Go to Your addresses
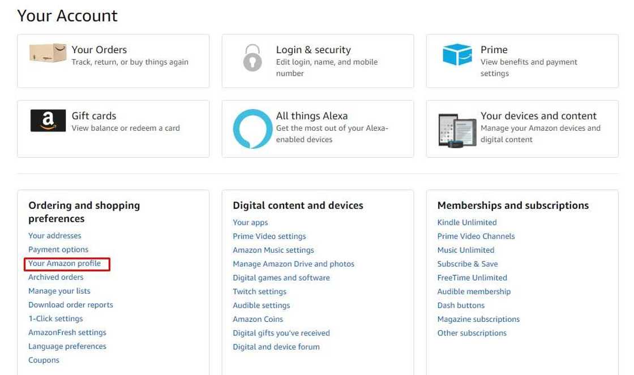This screenshot has height=375, width=634. (x=55, y=236)
